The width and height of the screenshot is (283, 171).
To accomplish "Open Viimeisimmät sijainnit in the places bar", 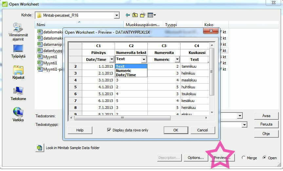I will [x=18, y=32].
